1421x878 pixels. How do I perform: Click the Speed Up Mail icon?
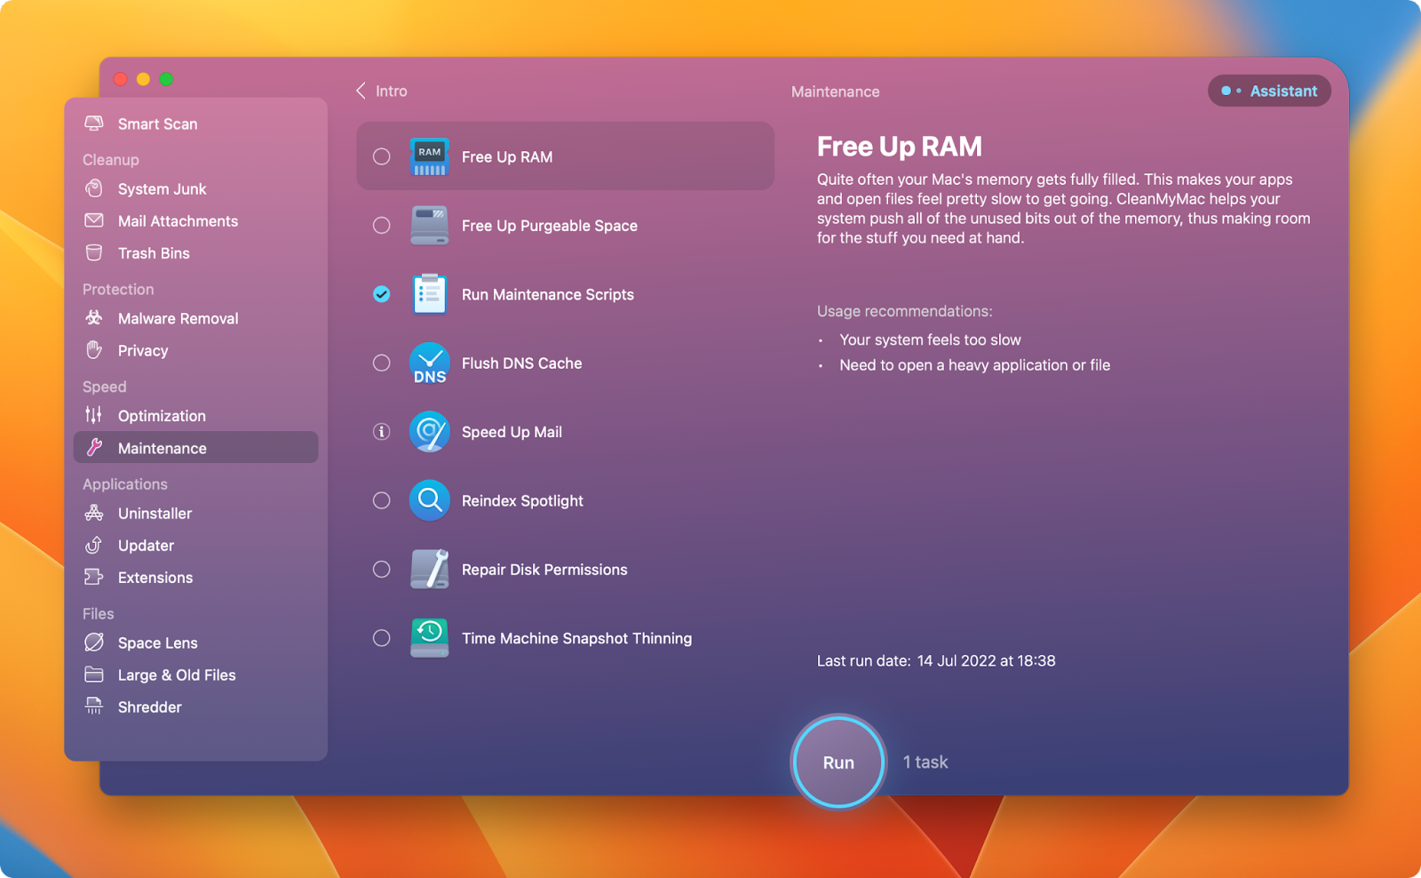tap(430, 432)
